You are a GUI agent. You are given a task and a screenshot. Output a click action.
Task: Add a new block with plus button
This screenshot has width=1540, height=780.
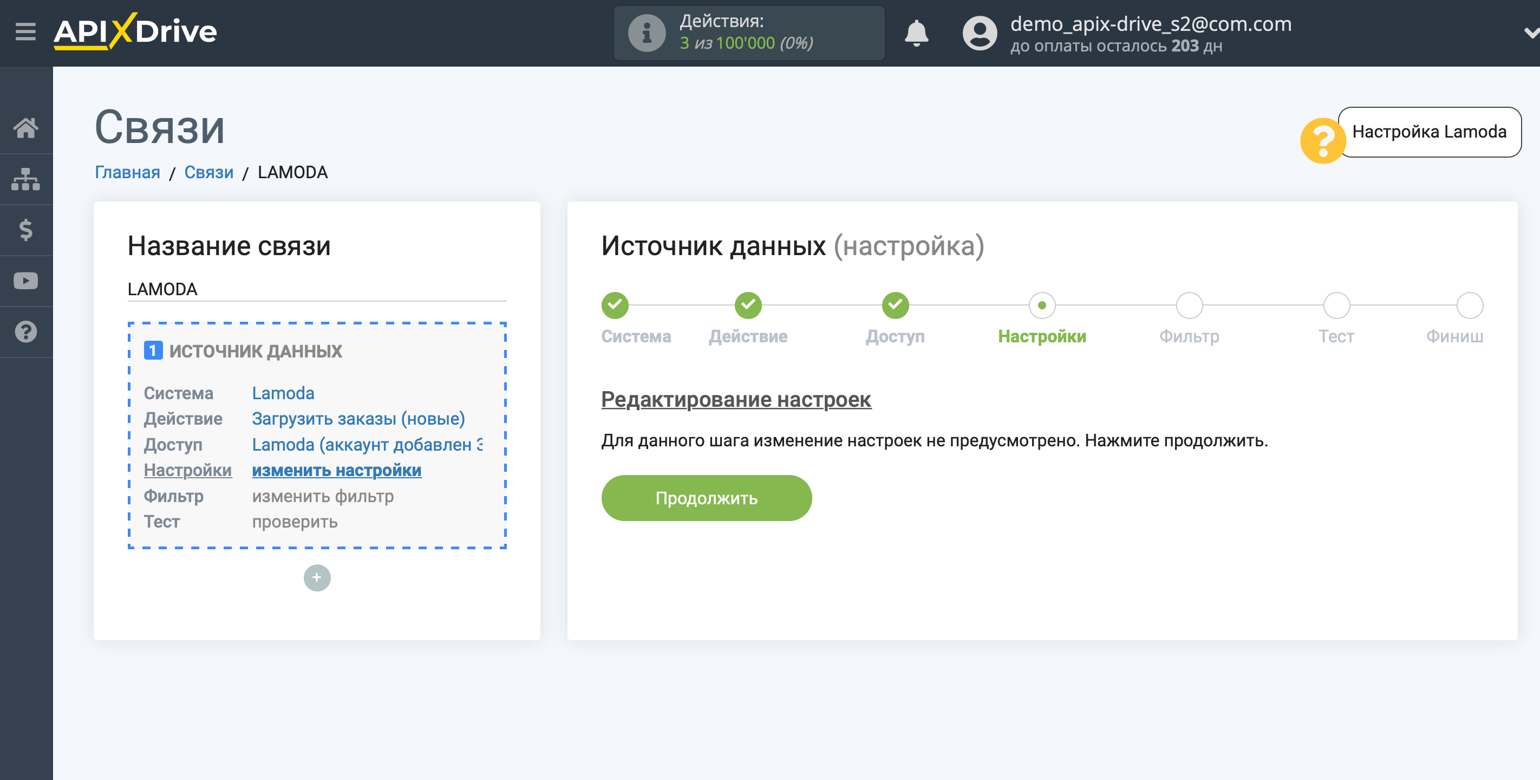pos(317,578)
